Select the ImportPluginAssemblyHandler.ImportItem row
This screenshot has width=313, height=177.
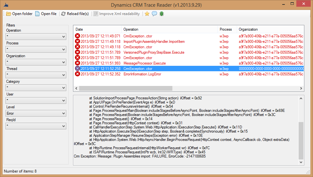(189, 42)
